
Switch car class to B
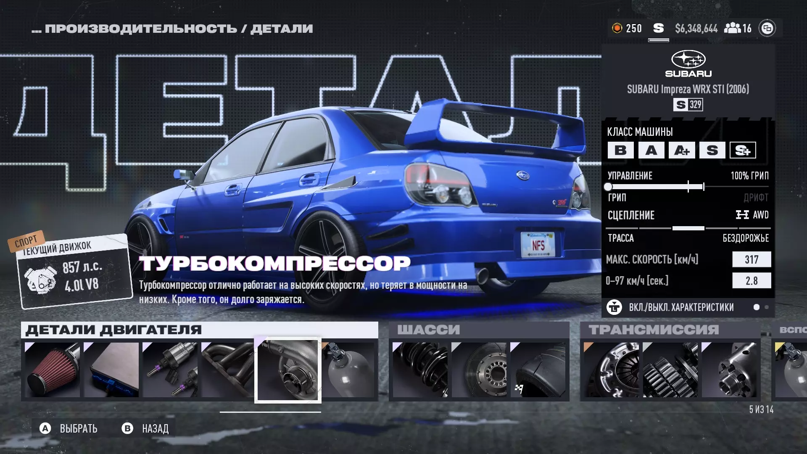[x=620, y=150]
